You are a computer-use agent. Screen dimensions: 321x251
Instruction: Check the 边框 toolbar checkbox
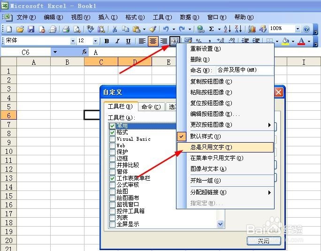point(112,159)
